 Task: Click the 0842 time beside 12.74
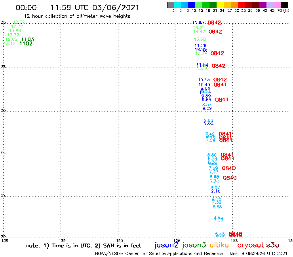point(217,53)
